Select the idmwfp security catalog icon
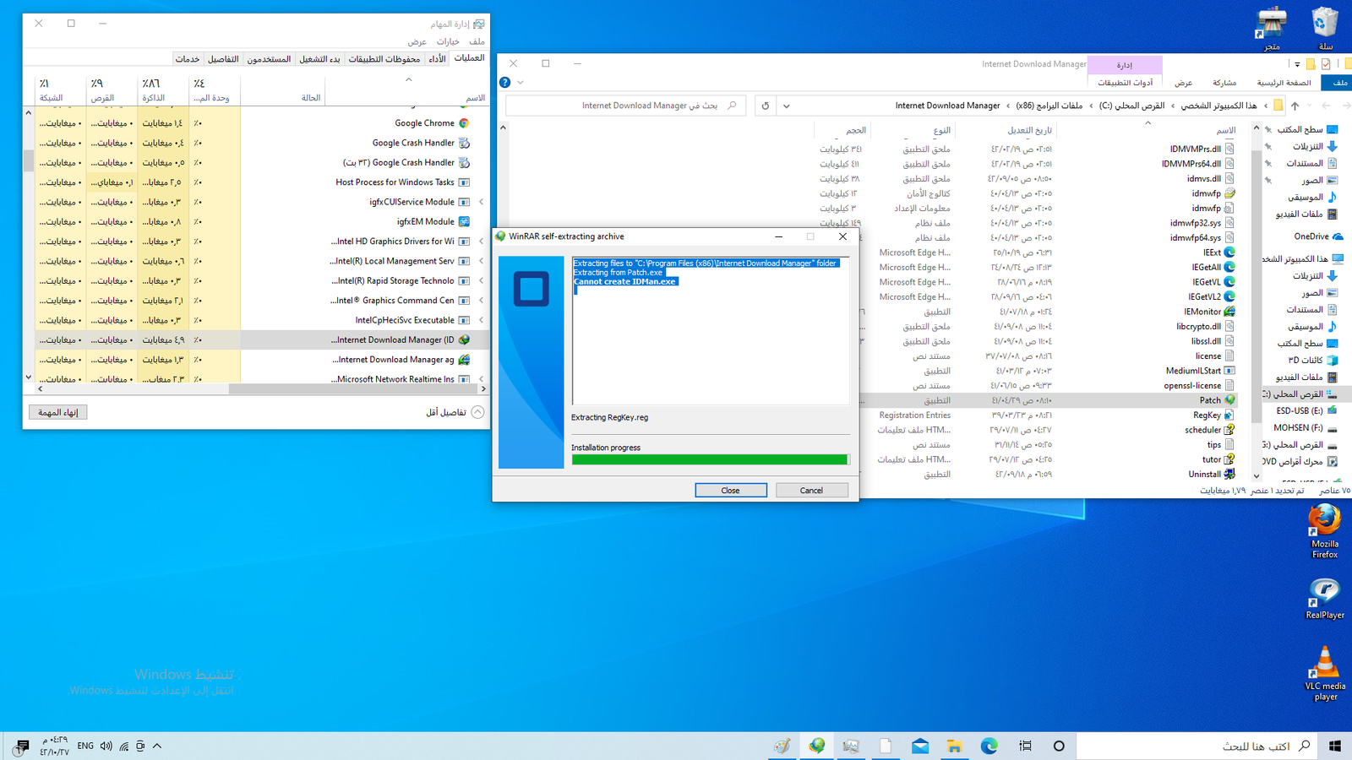1352x760 pixels. click(1229, 193)
